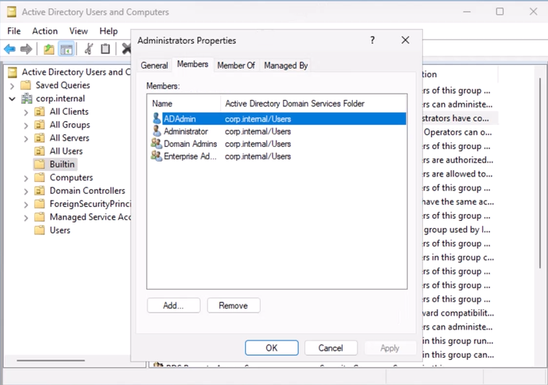Expand the Saved Queries node
548x385 pixels.
[12, 86]
